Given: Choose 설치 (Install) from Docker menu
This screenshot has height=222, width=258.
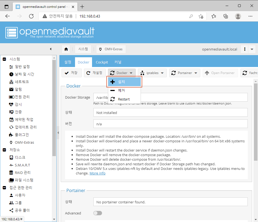Looking at the screenshot, I should 124,82.
